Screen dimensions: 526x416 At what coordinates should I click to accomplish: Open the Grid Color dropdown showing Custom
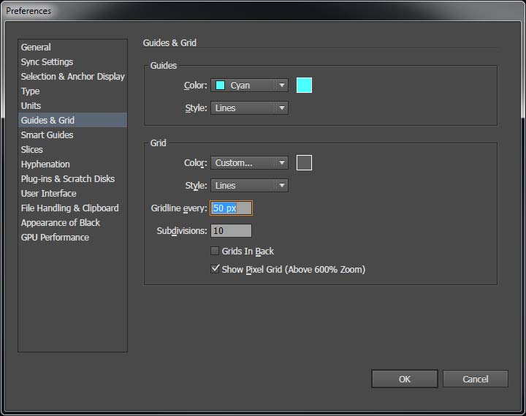tap(249, 163)
